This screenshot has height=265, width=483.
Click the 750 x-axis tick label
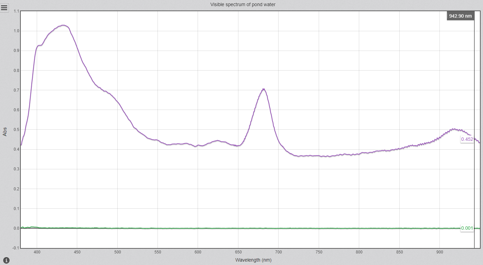tap(319, 252)
